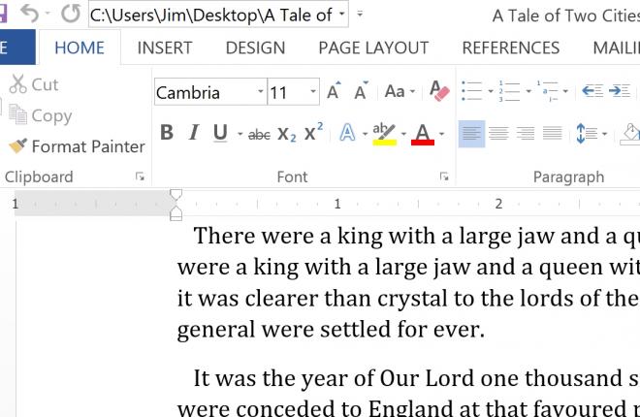Open the document path dropdown arrow
This screenshot has height=417, width=640.
tap(341, 15)
